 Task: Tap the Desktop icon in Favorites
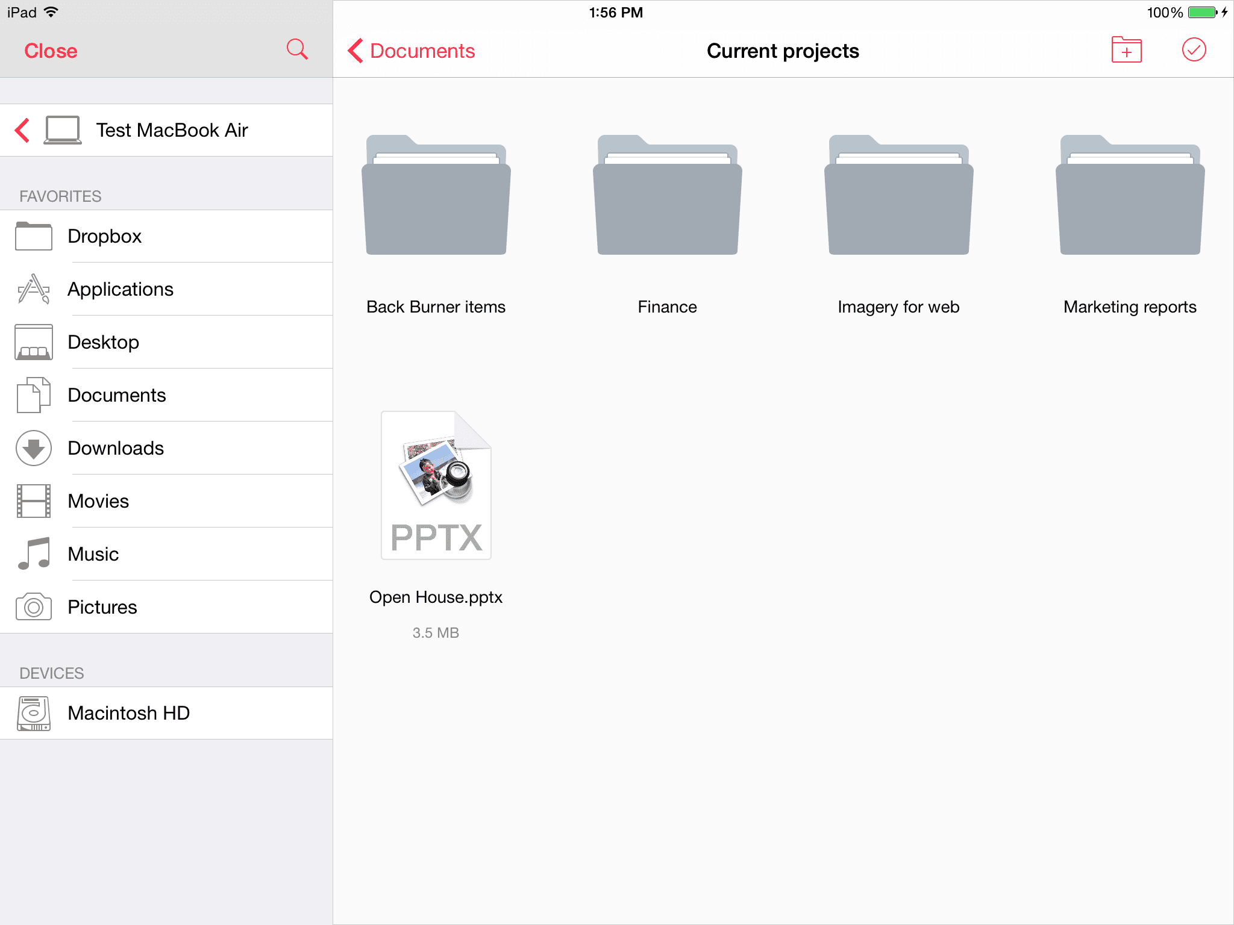[x=34, y=342]
